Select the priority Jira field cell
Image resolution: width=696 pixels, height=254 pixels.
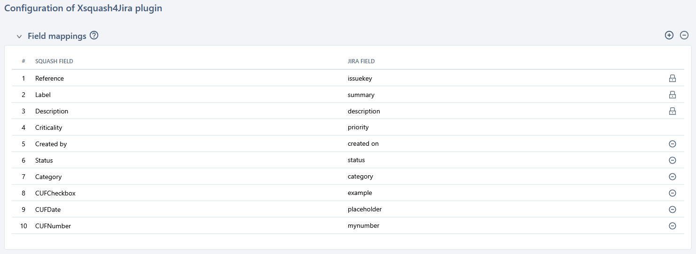coord(358,127)
